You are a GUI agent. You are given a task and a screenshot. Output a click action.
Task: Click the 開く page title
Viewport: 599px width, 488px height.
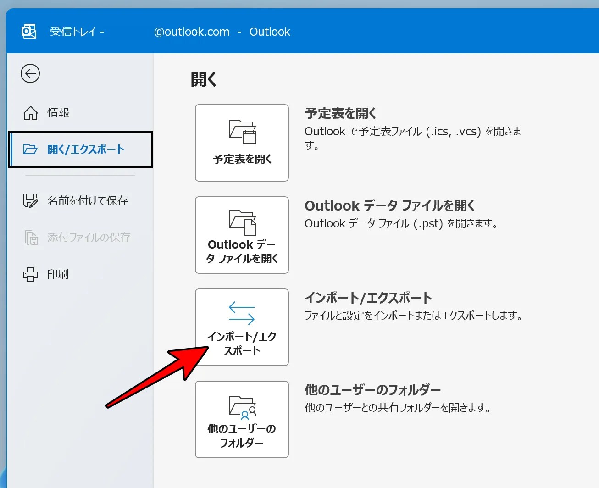[x=204, y=80]
